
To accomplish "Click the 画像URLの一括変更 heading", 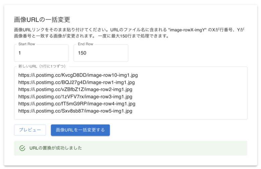I will coord(42,19).
